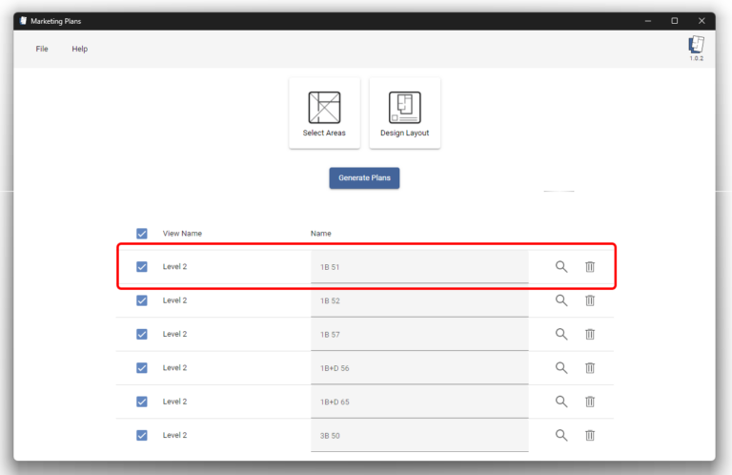Click the Name column header

320,233
